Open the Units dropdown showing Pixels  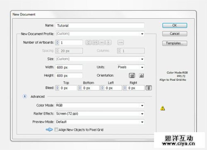tap(130, 67)
